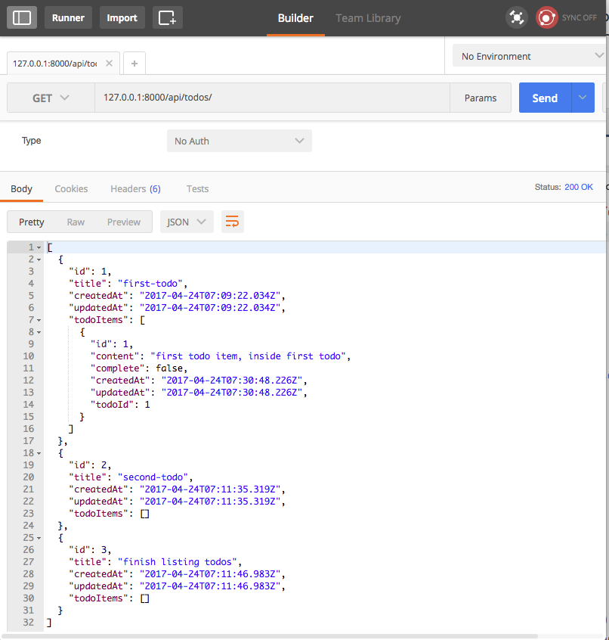This screenshot has width=609, height=640.
Task: Click the "finish listing todos" value
Action: [x=178, y=562]
